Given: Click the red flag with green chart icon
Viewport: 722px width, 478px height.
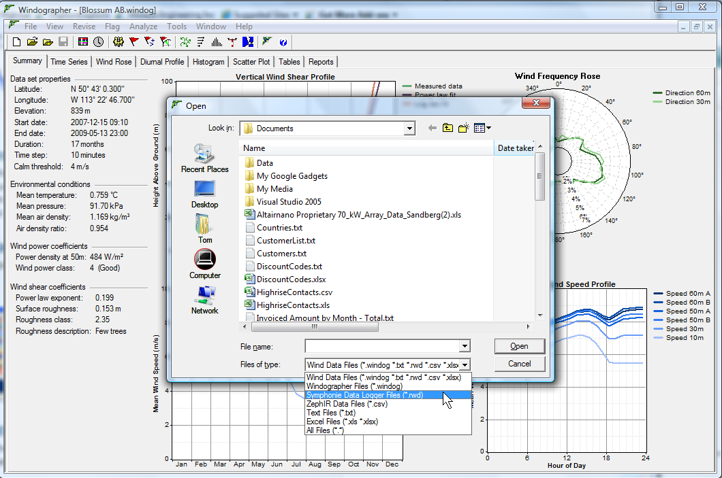Looking at the screenshot, I should 166,42.
